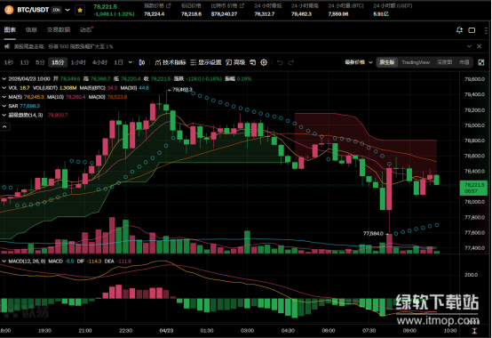The image size is (492, 338).
Task: Open the more timeframes dropdown arrow
Action: click(131, 62)
